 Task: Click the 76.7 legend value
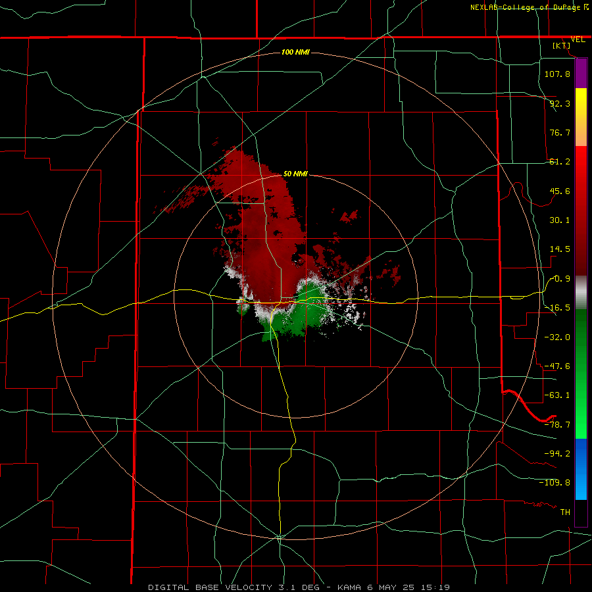(560, 132)
